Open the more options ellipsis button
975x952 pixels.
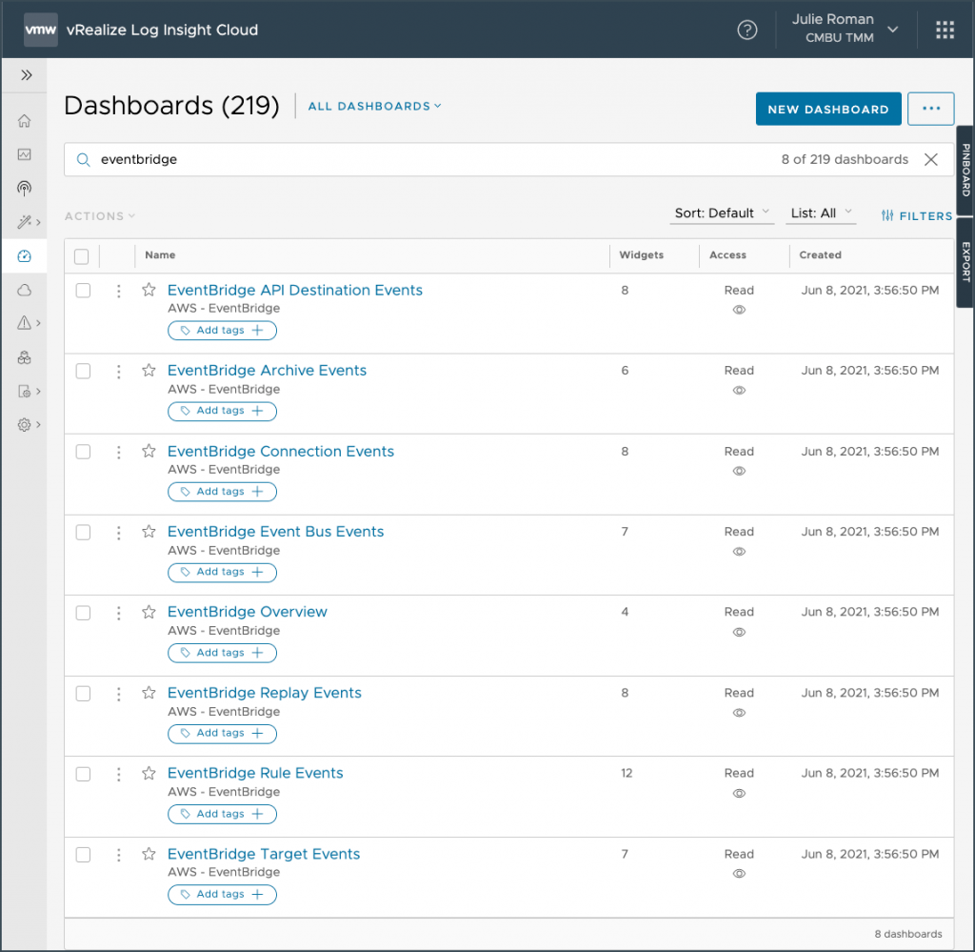coord(930,109)
